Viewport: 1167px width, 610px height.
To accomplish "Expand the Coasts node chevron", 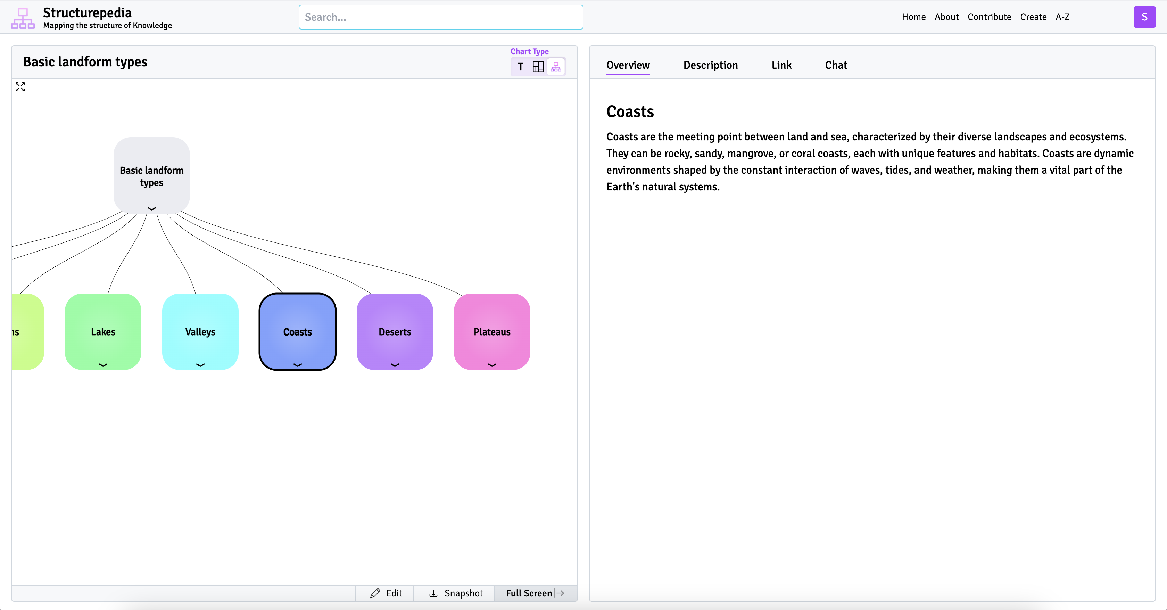I will [x=298, y=365].
